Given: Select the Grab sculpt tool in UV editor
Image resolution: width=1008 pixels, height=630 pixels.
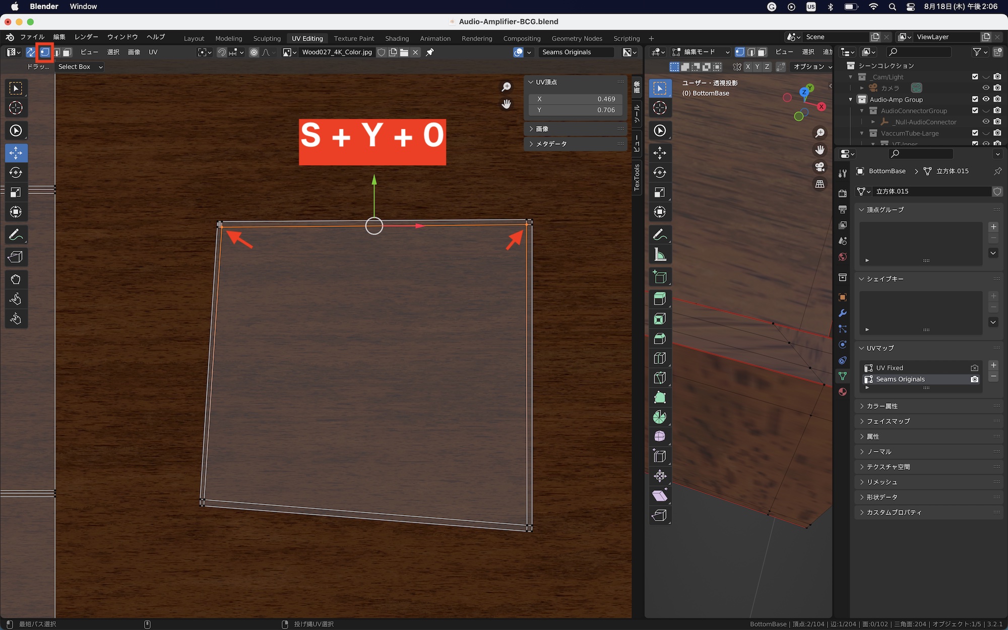Looking at the screenshot, I should click(16, 279).
